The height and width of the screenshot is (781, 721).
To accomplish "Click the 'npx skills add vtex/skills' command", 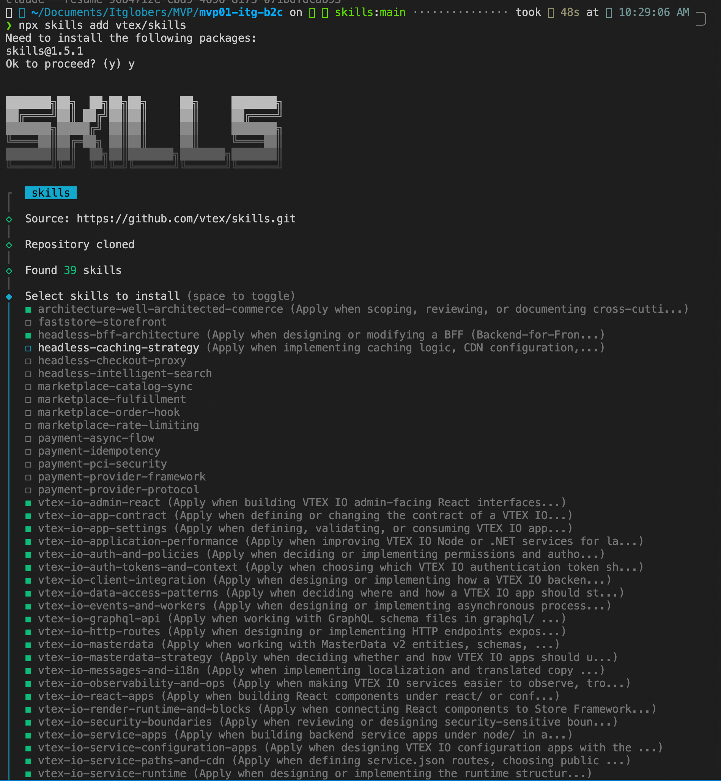I will [102, 25].
